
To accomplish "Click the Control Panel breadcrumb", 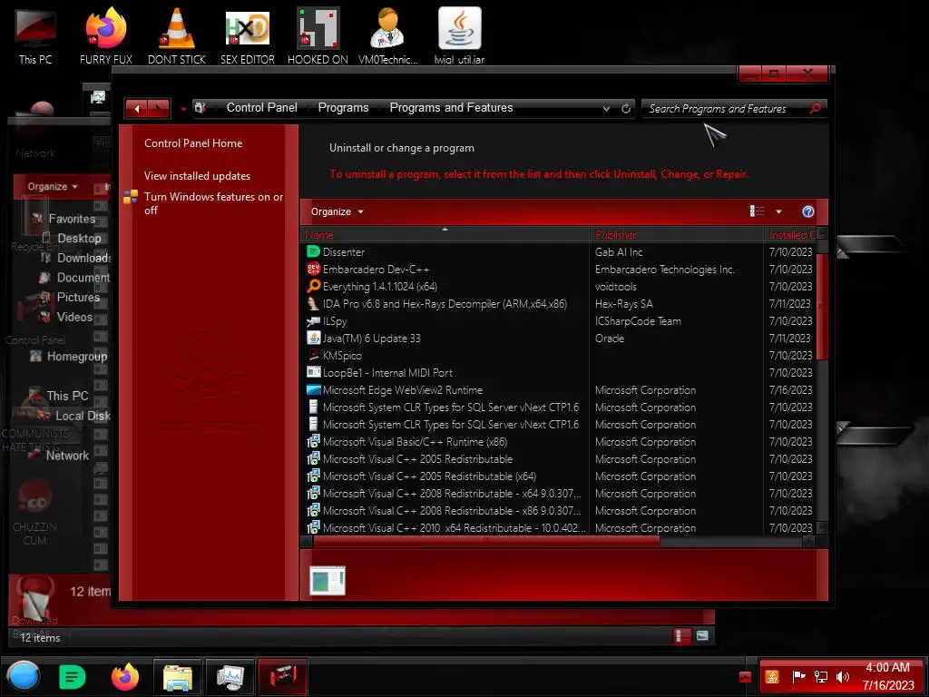I will tap(262, 108).
